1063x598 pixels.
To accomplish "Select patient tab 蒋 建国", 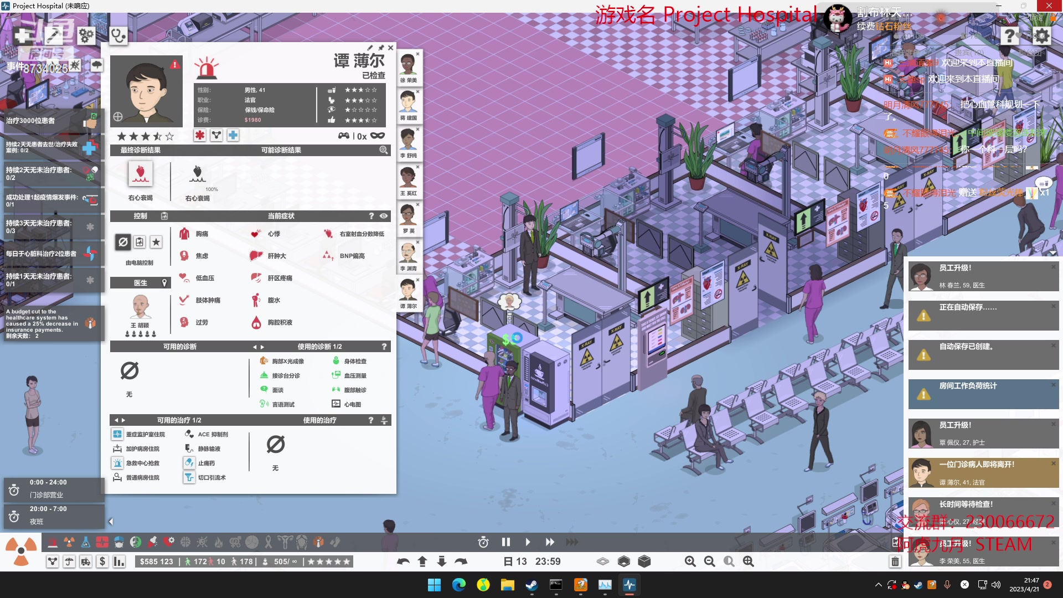I will [409, 106].
